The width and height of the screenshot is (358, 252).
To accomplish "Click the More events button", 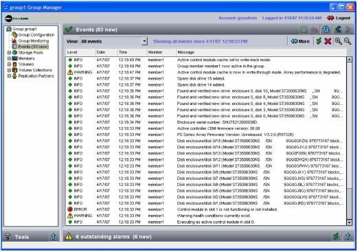I will point(300,41).
